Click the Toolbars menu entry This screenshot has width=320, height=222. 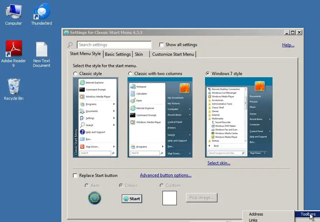point(308,214)
